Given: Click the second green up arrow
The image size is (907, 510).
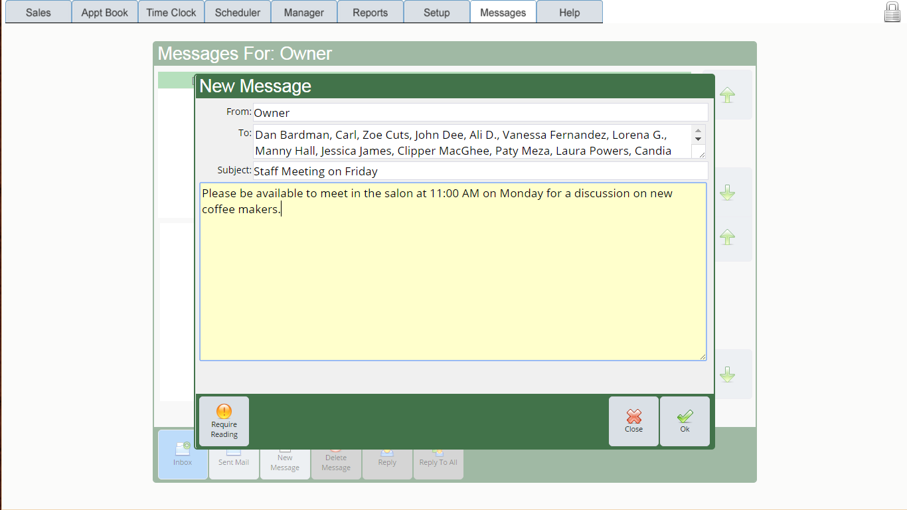Looking at the screenshot, I should 727,237.
